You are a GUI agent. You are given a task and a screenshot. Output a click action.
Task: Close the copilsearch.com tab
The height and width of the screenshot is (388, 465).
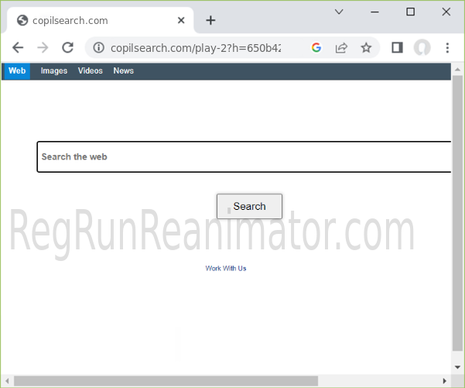pyautogui.click(x=181, y=20)
